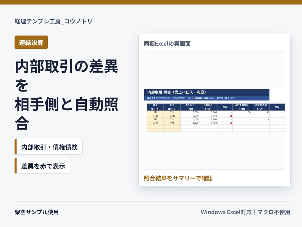Click the caption 同梱Excelの実画面
Viewport: 302px width, 227px height.
point(167,44)
